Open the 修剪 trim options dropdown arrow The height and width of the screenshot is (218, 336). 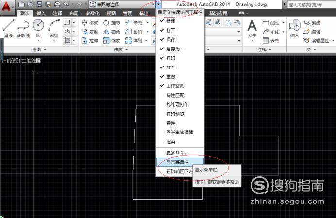(148, 23)
